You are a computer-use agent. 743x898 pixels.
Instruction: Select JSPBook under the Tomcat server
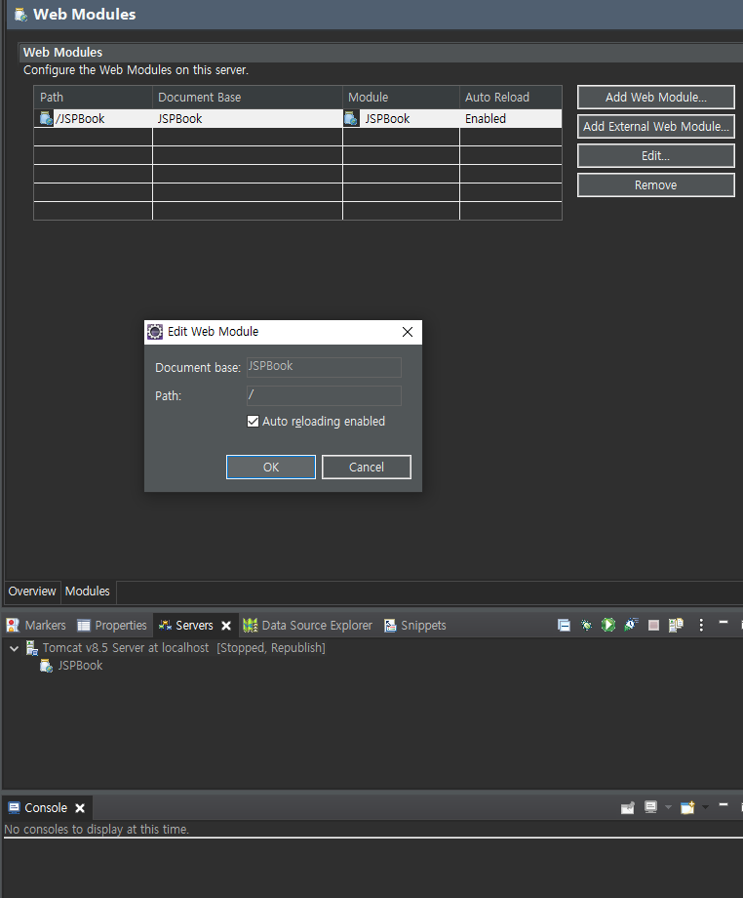click(x=80, y=666)
